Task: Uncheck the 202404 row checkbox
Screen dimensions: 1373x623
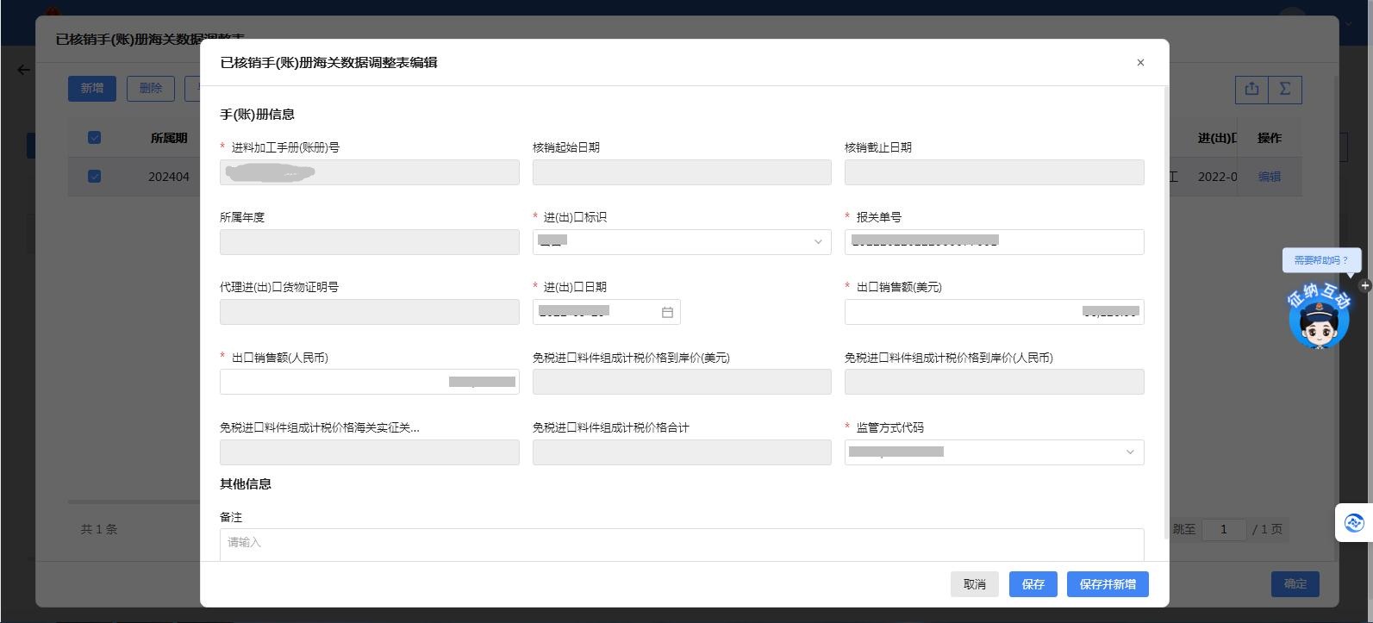Action: (x=95, y=177)
